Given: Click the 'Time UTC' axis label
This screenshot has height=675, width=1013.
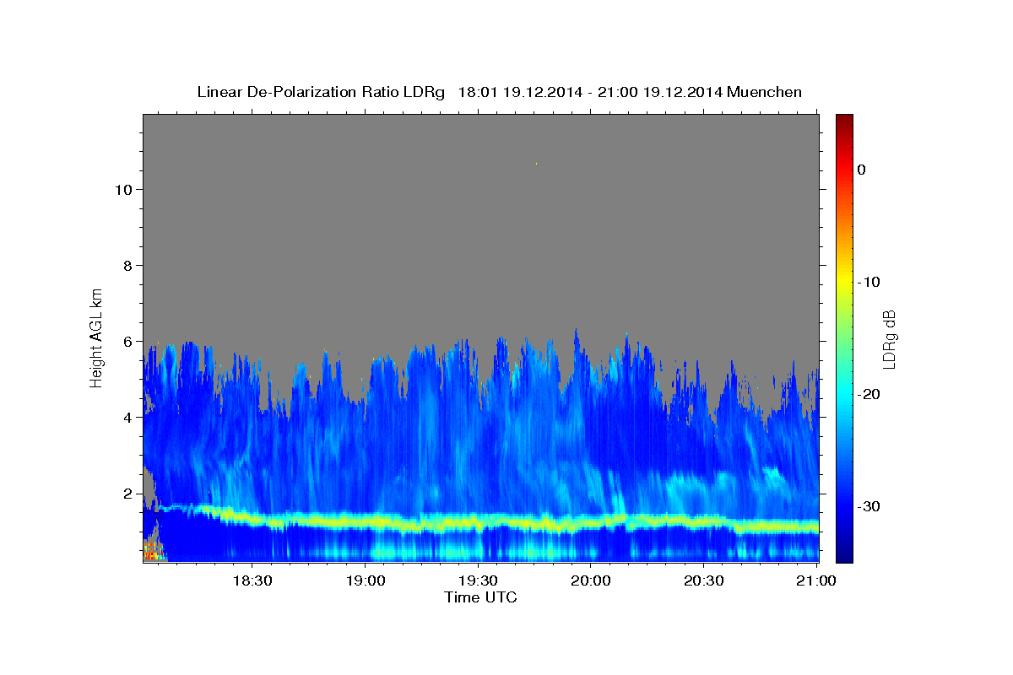Looking at the screenshot, I should click(x=480, y=597).
